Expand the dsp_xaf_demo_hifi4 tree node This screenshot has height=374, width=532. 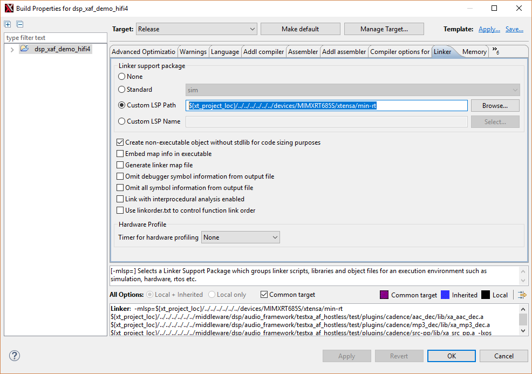pos(12,50)
